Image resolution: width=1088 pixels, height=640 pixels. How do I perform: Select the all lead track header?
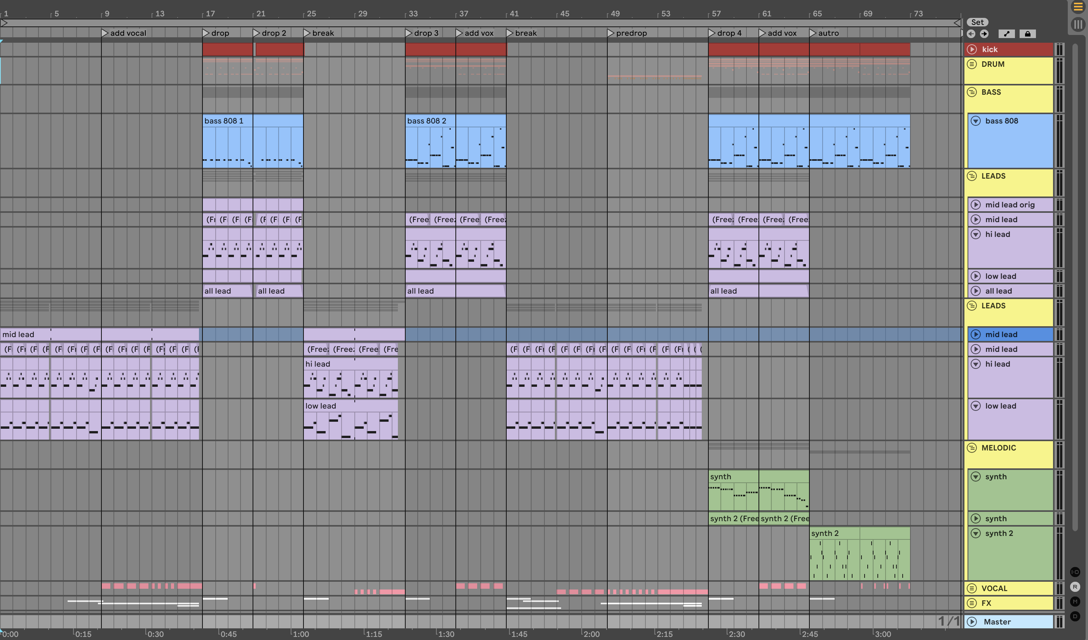1010,291
